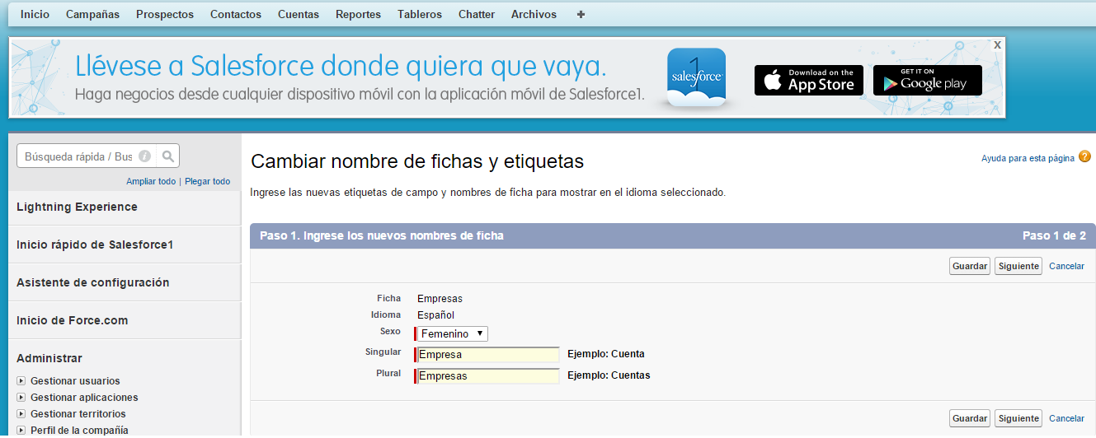Expand Perfil de la compañía node

21,431
